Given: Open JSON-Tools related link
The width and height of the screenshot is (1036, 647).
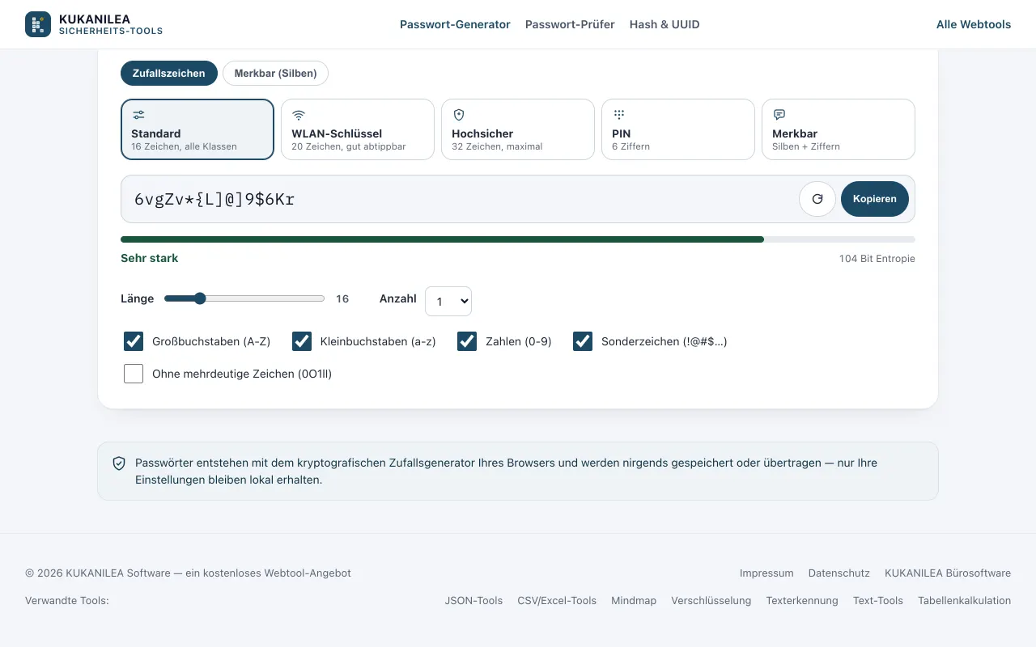Looking at the screenshot, I should point(473,600).
